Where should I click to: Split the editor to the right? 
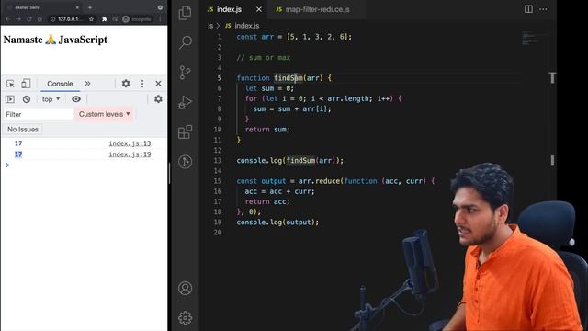coord(528,9)
